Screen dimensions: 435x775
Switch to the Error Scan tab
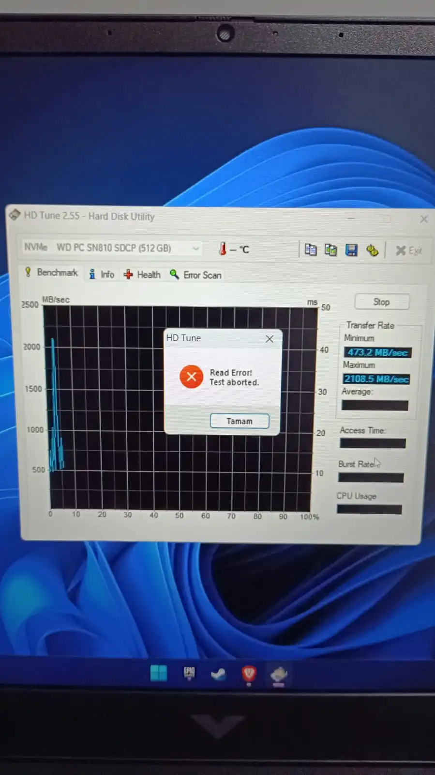(x=196, y=275)
